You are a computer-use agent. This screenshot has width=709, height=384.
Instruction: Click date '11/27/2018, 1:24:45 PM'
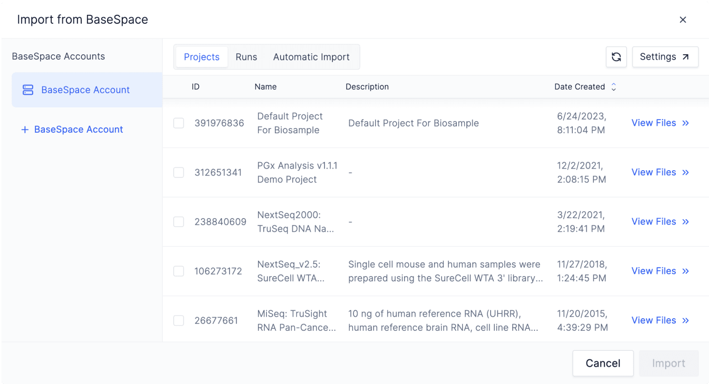[582, 271]
